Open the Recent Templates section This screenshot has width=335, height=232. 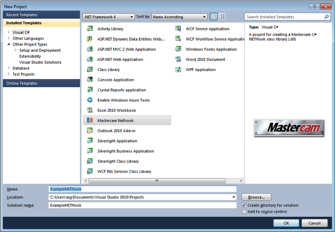tap(41, 15)
